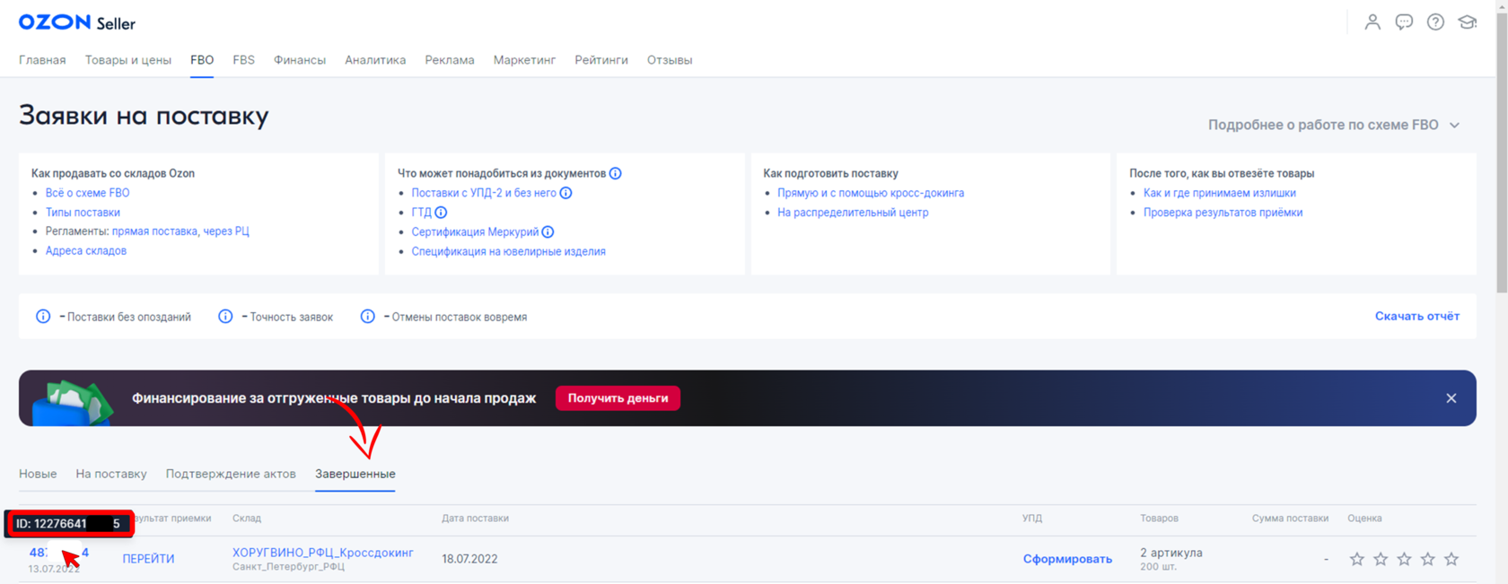1508x584 pixels.
Task: Open the ГТД link
Action: point(422,213)
